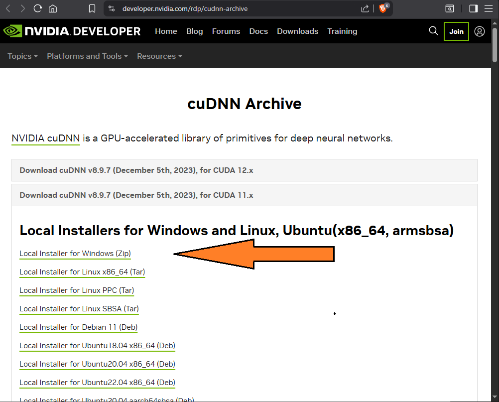499x402 pixels.
Task: Bookmark this page with the bookmark icon
Action: click(x=92, y=8)
